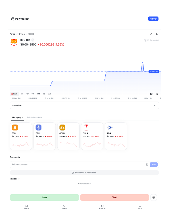Click the KSHIB breadcrumb

(x=31, y=34)
